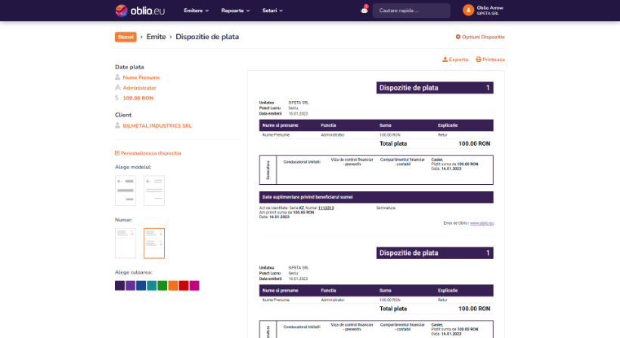Click person icon beside Nume Prenume
Viewport: 620px width, 338px height.
(117, 77)
